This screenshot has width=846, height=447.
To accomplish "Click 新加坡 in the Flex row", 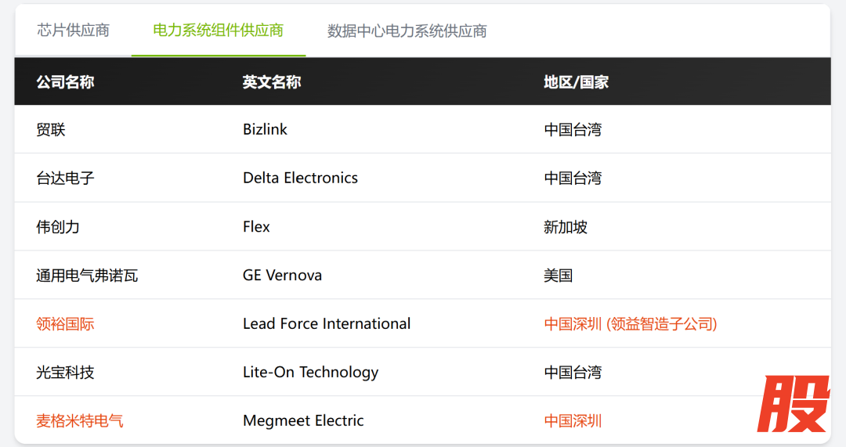I will tap(566, 226).
